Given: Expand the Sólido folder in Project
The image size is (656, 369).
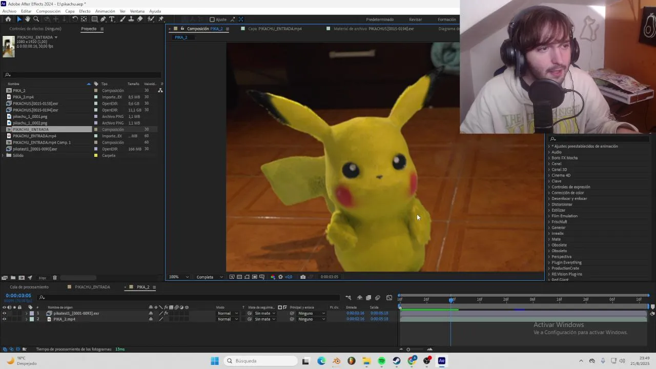Looking at the screenshot, I should (x=3, y=155).
